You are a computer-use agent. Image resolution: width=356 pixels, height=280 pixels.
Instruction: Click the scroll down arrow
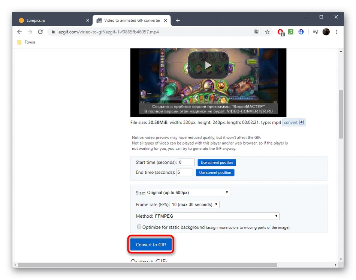pos(341,259)
